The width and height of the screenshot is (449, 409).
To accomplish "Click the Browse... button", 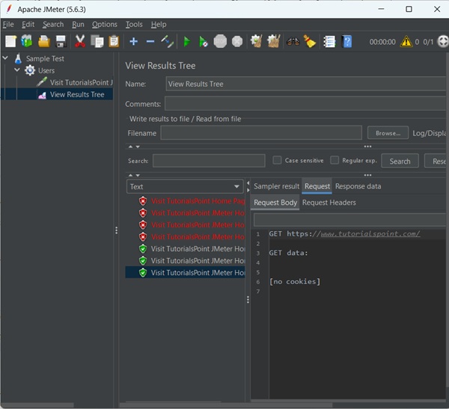I will (388, 133).
